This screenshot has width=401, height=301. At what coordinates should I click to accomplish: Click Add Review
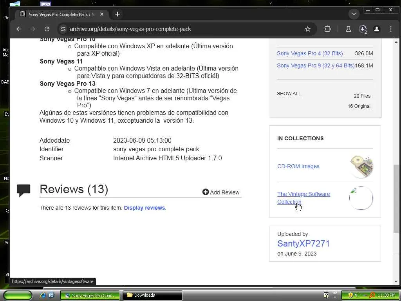click(x=221, y=192)
